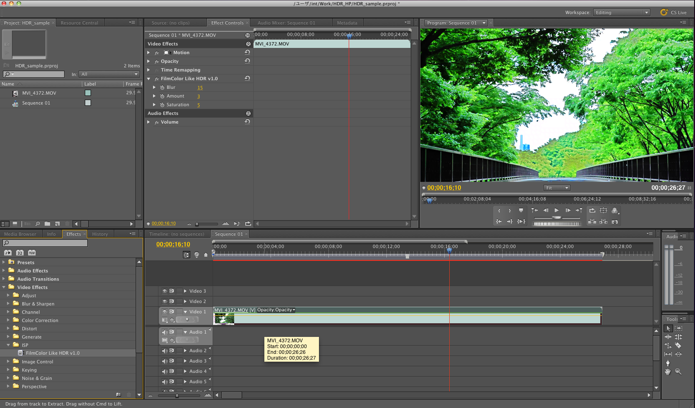The height and width of the screenshot is (408, 695).
Task: Open the Metadata tab
Action: pos(347,23)
